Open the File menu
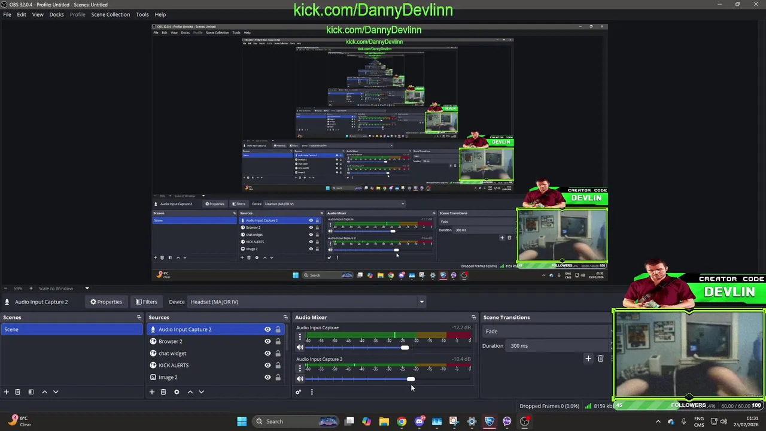Screen dimensions: 766x431 coord(7,14)
